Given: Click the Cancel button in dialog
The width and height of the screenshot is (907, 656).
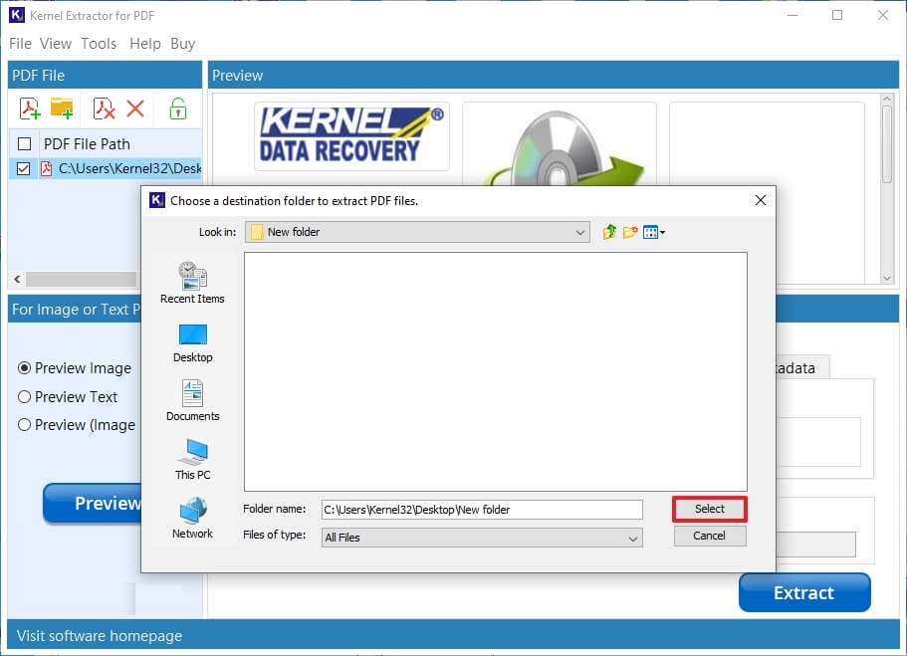Looking at the screenshot, I should point(709,536).
